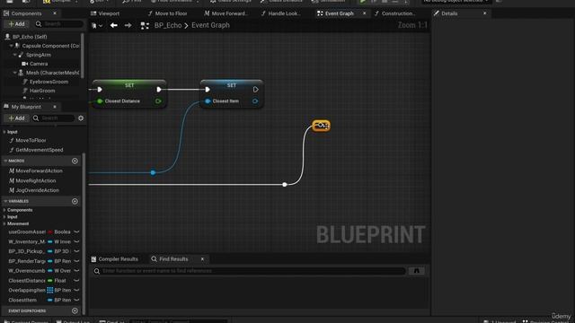Screen dimensions: 575x323
Task: Switch to the Move to Floor tab
Action: [x=168, y=13]
